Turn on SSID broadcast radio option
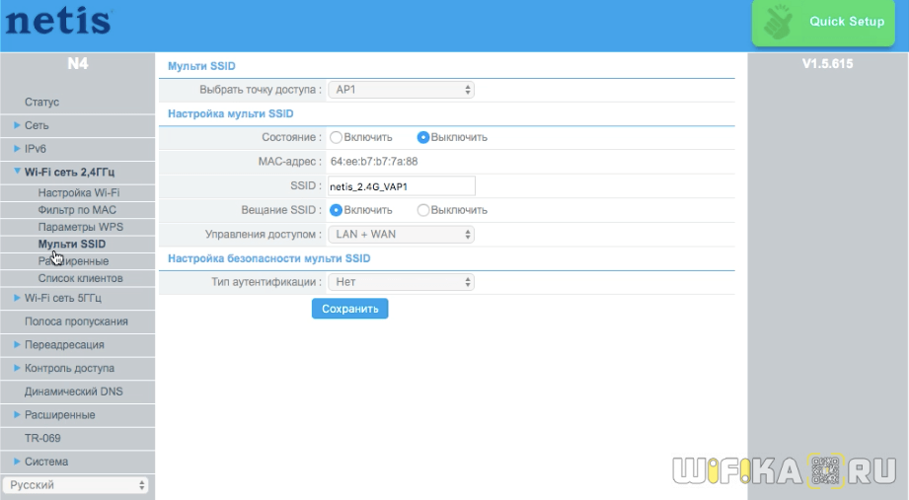This screenshot has height=500, width=909. pyautogui.click(x=337, y=210)
